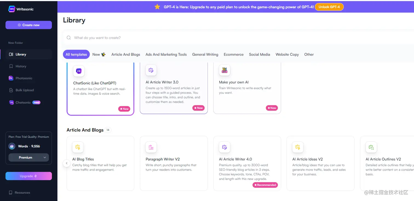The width and height of the screenshot is (414, 201).
Task: Click the Paragraph Writer V2 icon
Action: pyautogui.click(x=151, y=147)
